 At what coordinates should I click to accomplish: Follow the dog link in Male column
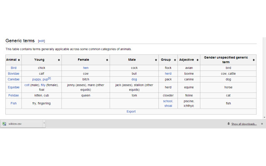point(134,79)
